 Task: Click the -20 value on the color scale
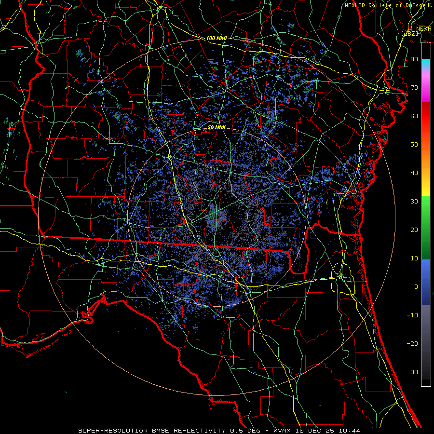pyautogui.click(x=412, y=343)
